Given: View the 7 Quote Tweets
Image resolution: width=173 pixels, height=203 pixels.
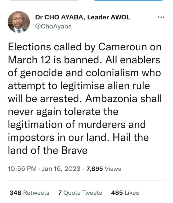Looking at the screenshot, I should click(x=80, y=193).
